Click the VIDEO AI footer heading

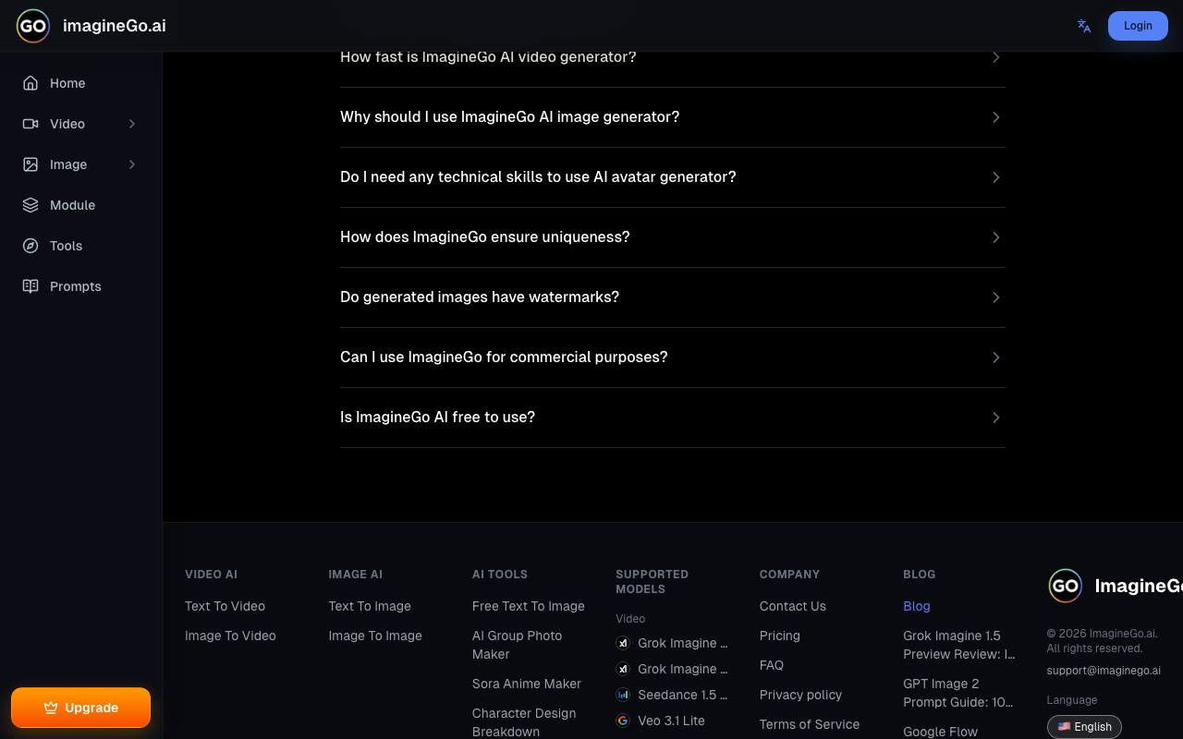coord(212,575)
